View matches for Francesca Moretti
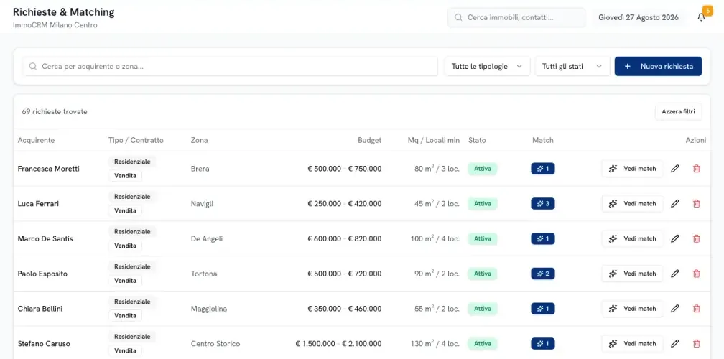This screenshot has height=359, width=724. click(x=632, y=169)
